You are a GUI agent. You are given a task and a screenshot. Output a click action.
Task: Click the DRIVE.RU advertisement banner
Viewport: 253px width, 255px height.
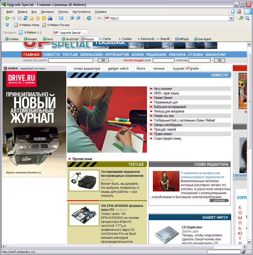click(x=34, y=124)
